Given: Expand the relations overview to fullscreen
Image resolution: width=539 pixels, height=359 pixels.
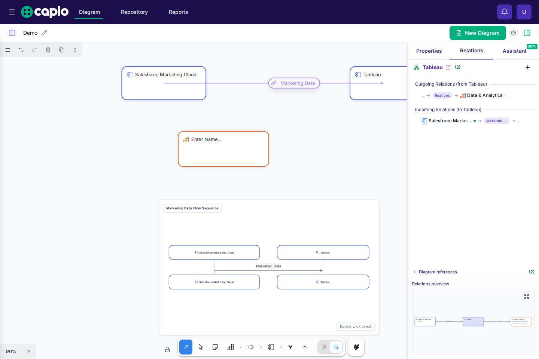Looking at the screenshot, I should (x=527, y=297).
